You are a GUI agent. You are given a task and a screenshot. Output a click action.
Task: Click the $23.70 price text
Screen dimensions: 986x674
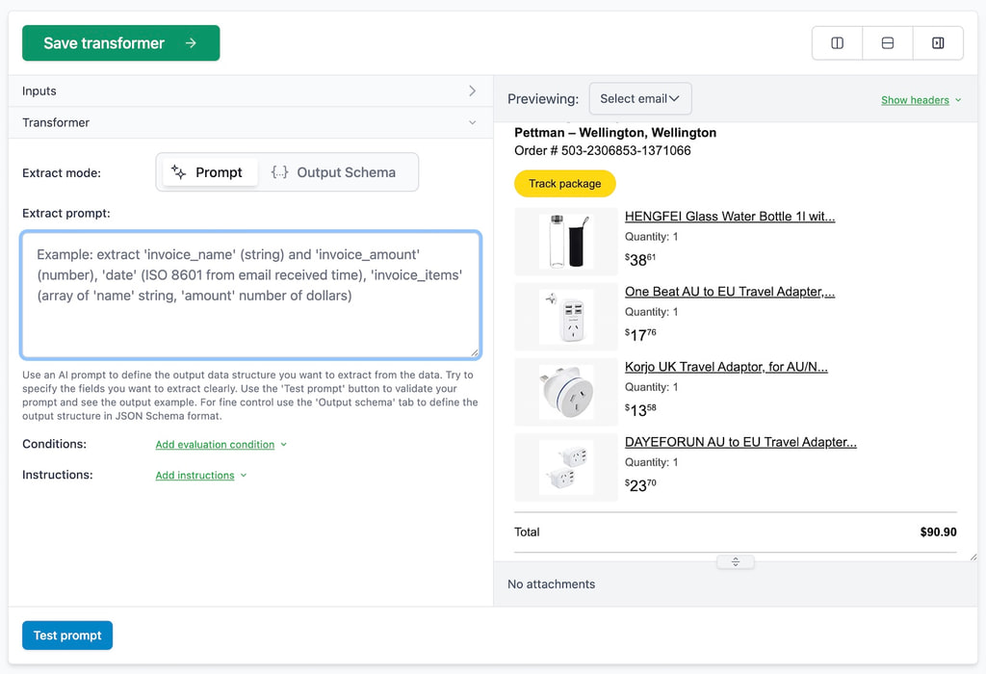(x=640, y=485)
